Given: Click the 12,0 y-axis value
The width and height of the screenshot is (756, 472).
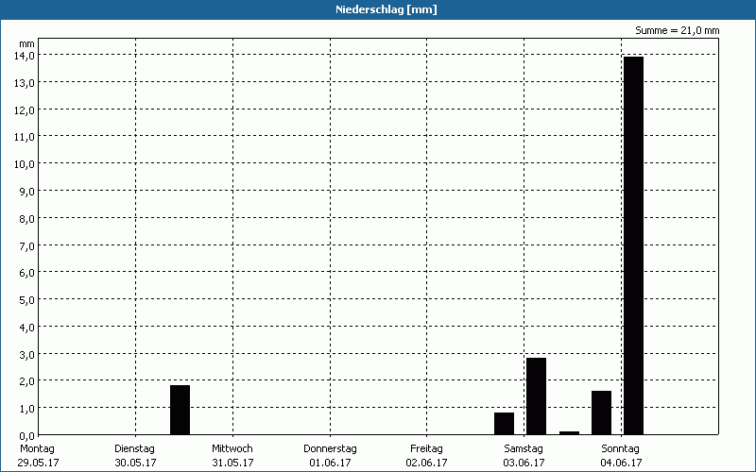Looking at the screenshot, I should 25,110.
